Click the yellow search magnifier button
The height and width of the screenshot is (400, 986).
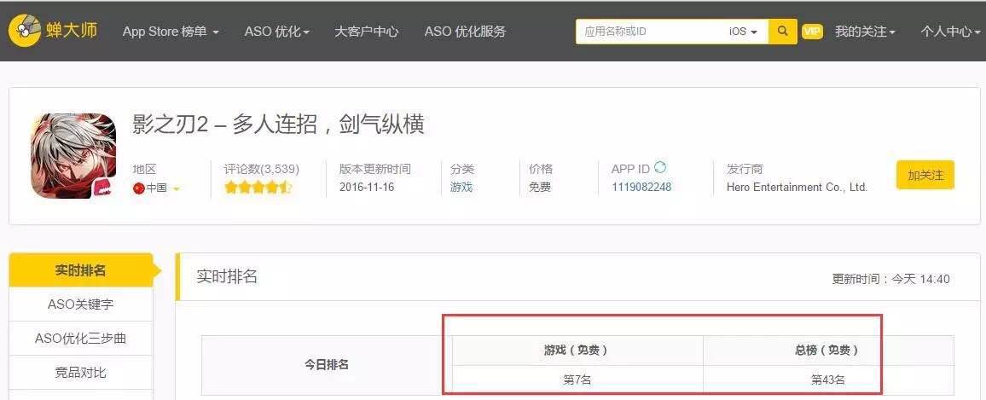783,31
